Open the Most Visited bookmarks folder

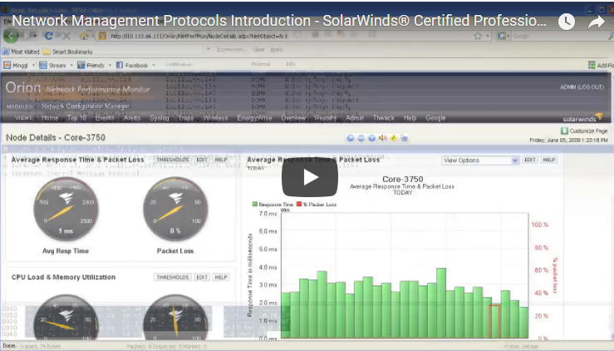coord(21,52)
